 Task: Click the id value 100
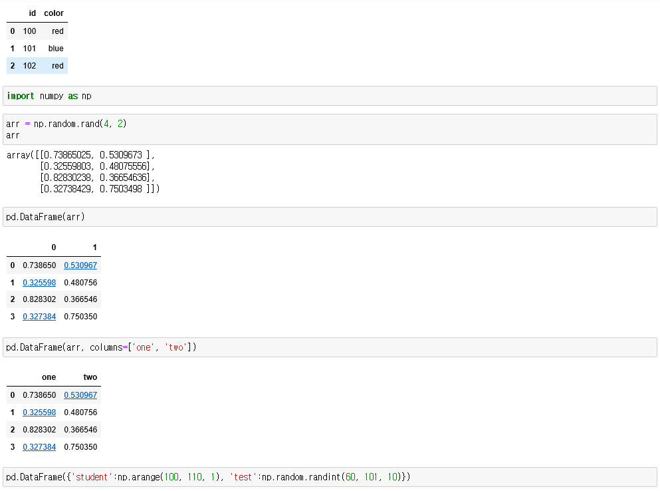(29, 31)
